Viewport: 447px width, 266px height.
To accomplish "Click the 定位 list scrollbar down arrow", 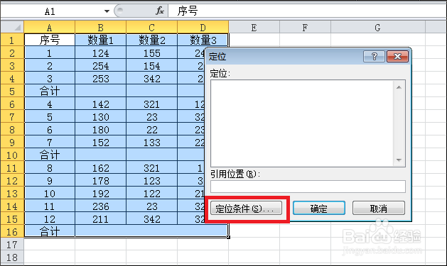I will [x=399, y=160].
